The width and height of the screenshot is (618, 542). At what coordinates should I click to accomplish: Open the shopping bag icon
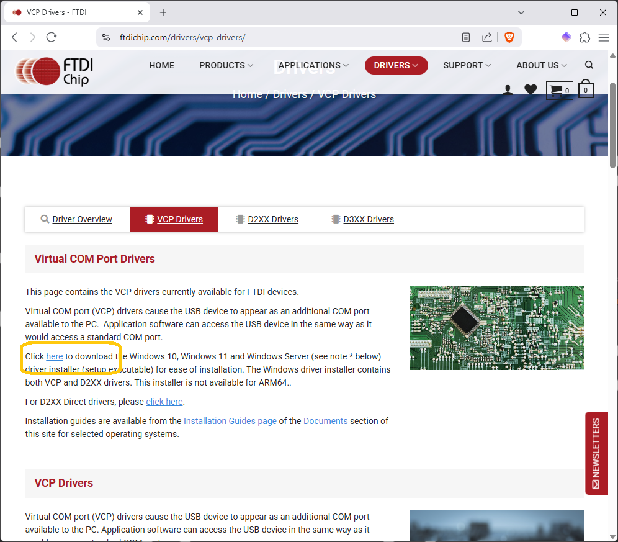point(586,89)
